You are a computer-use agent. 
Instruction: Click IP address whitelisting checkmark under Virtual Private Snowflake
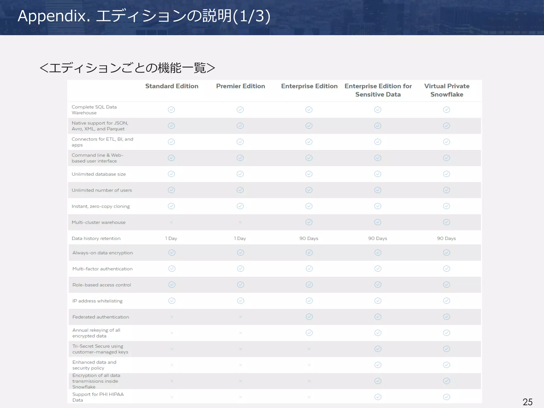click(447, 301)
